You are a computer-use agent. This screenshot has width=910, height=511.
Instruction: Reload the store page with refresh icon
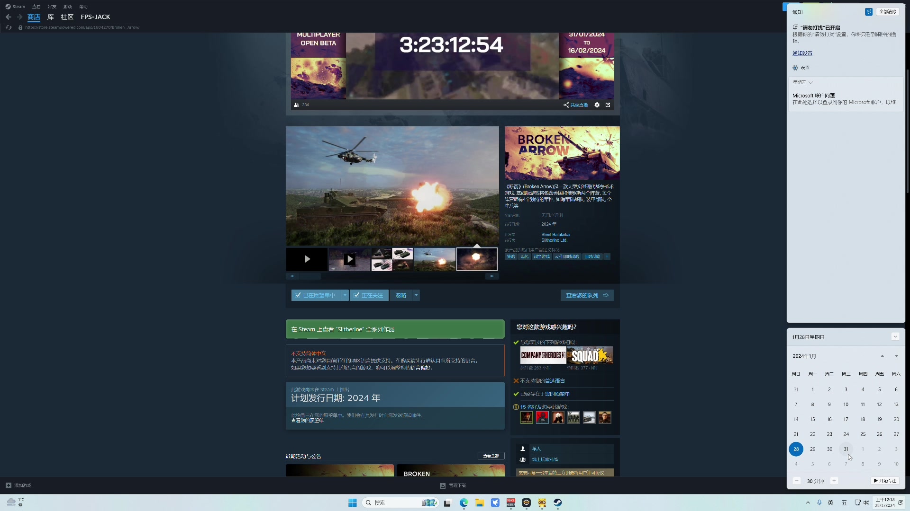[9, 27]
